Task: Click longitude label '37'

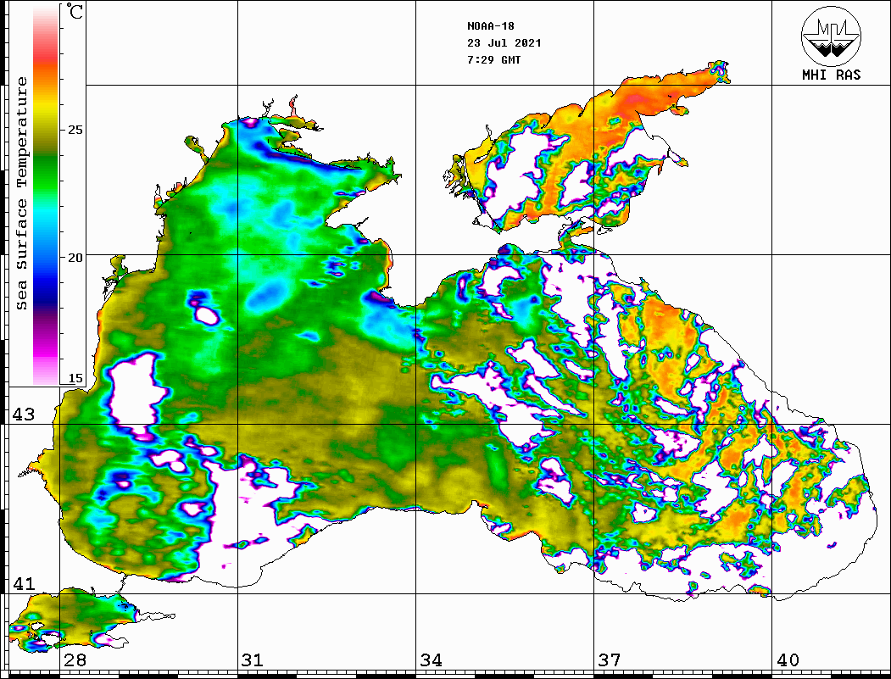Action: (610, 660)
